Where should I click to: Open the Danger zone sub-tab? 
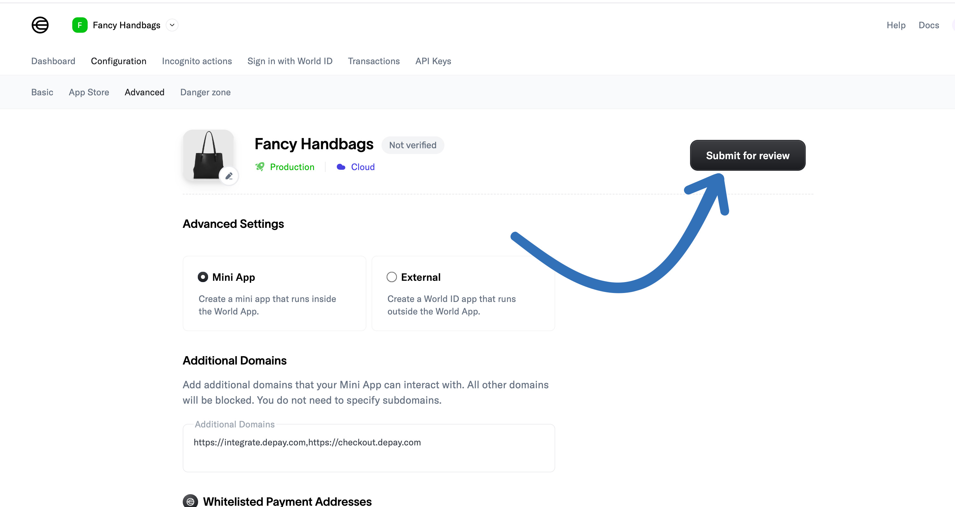click(x=206, y=92)
